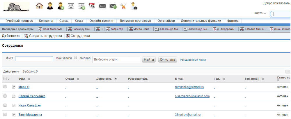Image resolution: width=291 pixels, height=119 pixels.
Task: Check the box next to Таня Мишарина
Action: point(5,115)
